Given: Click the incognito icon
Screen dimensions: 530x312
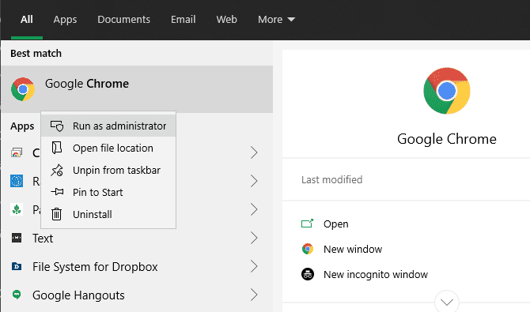Looking at the screenshot, I should coord(308,274).
